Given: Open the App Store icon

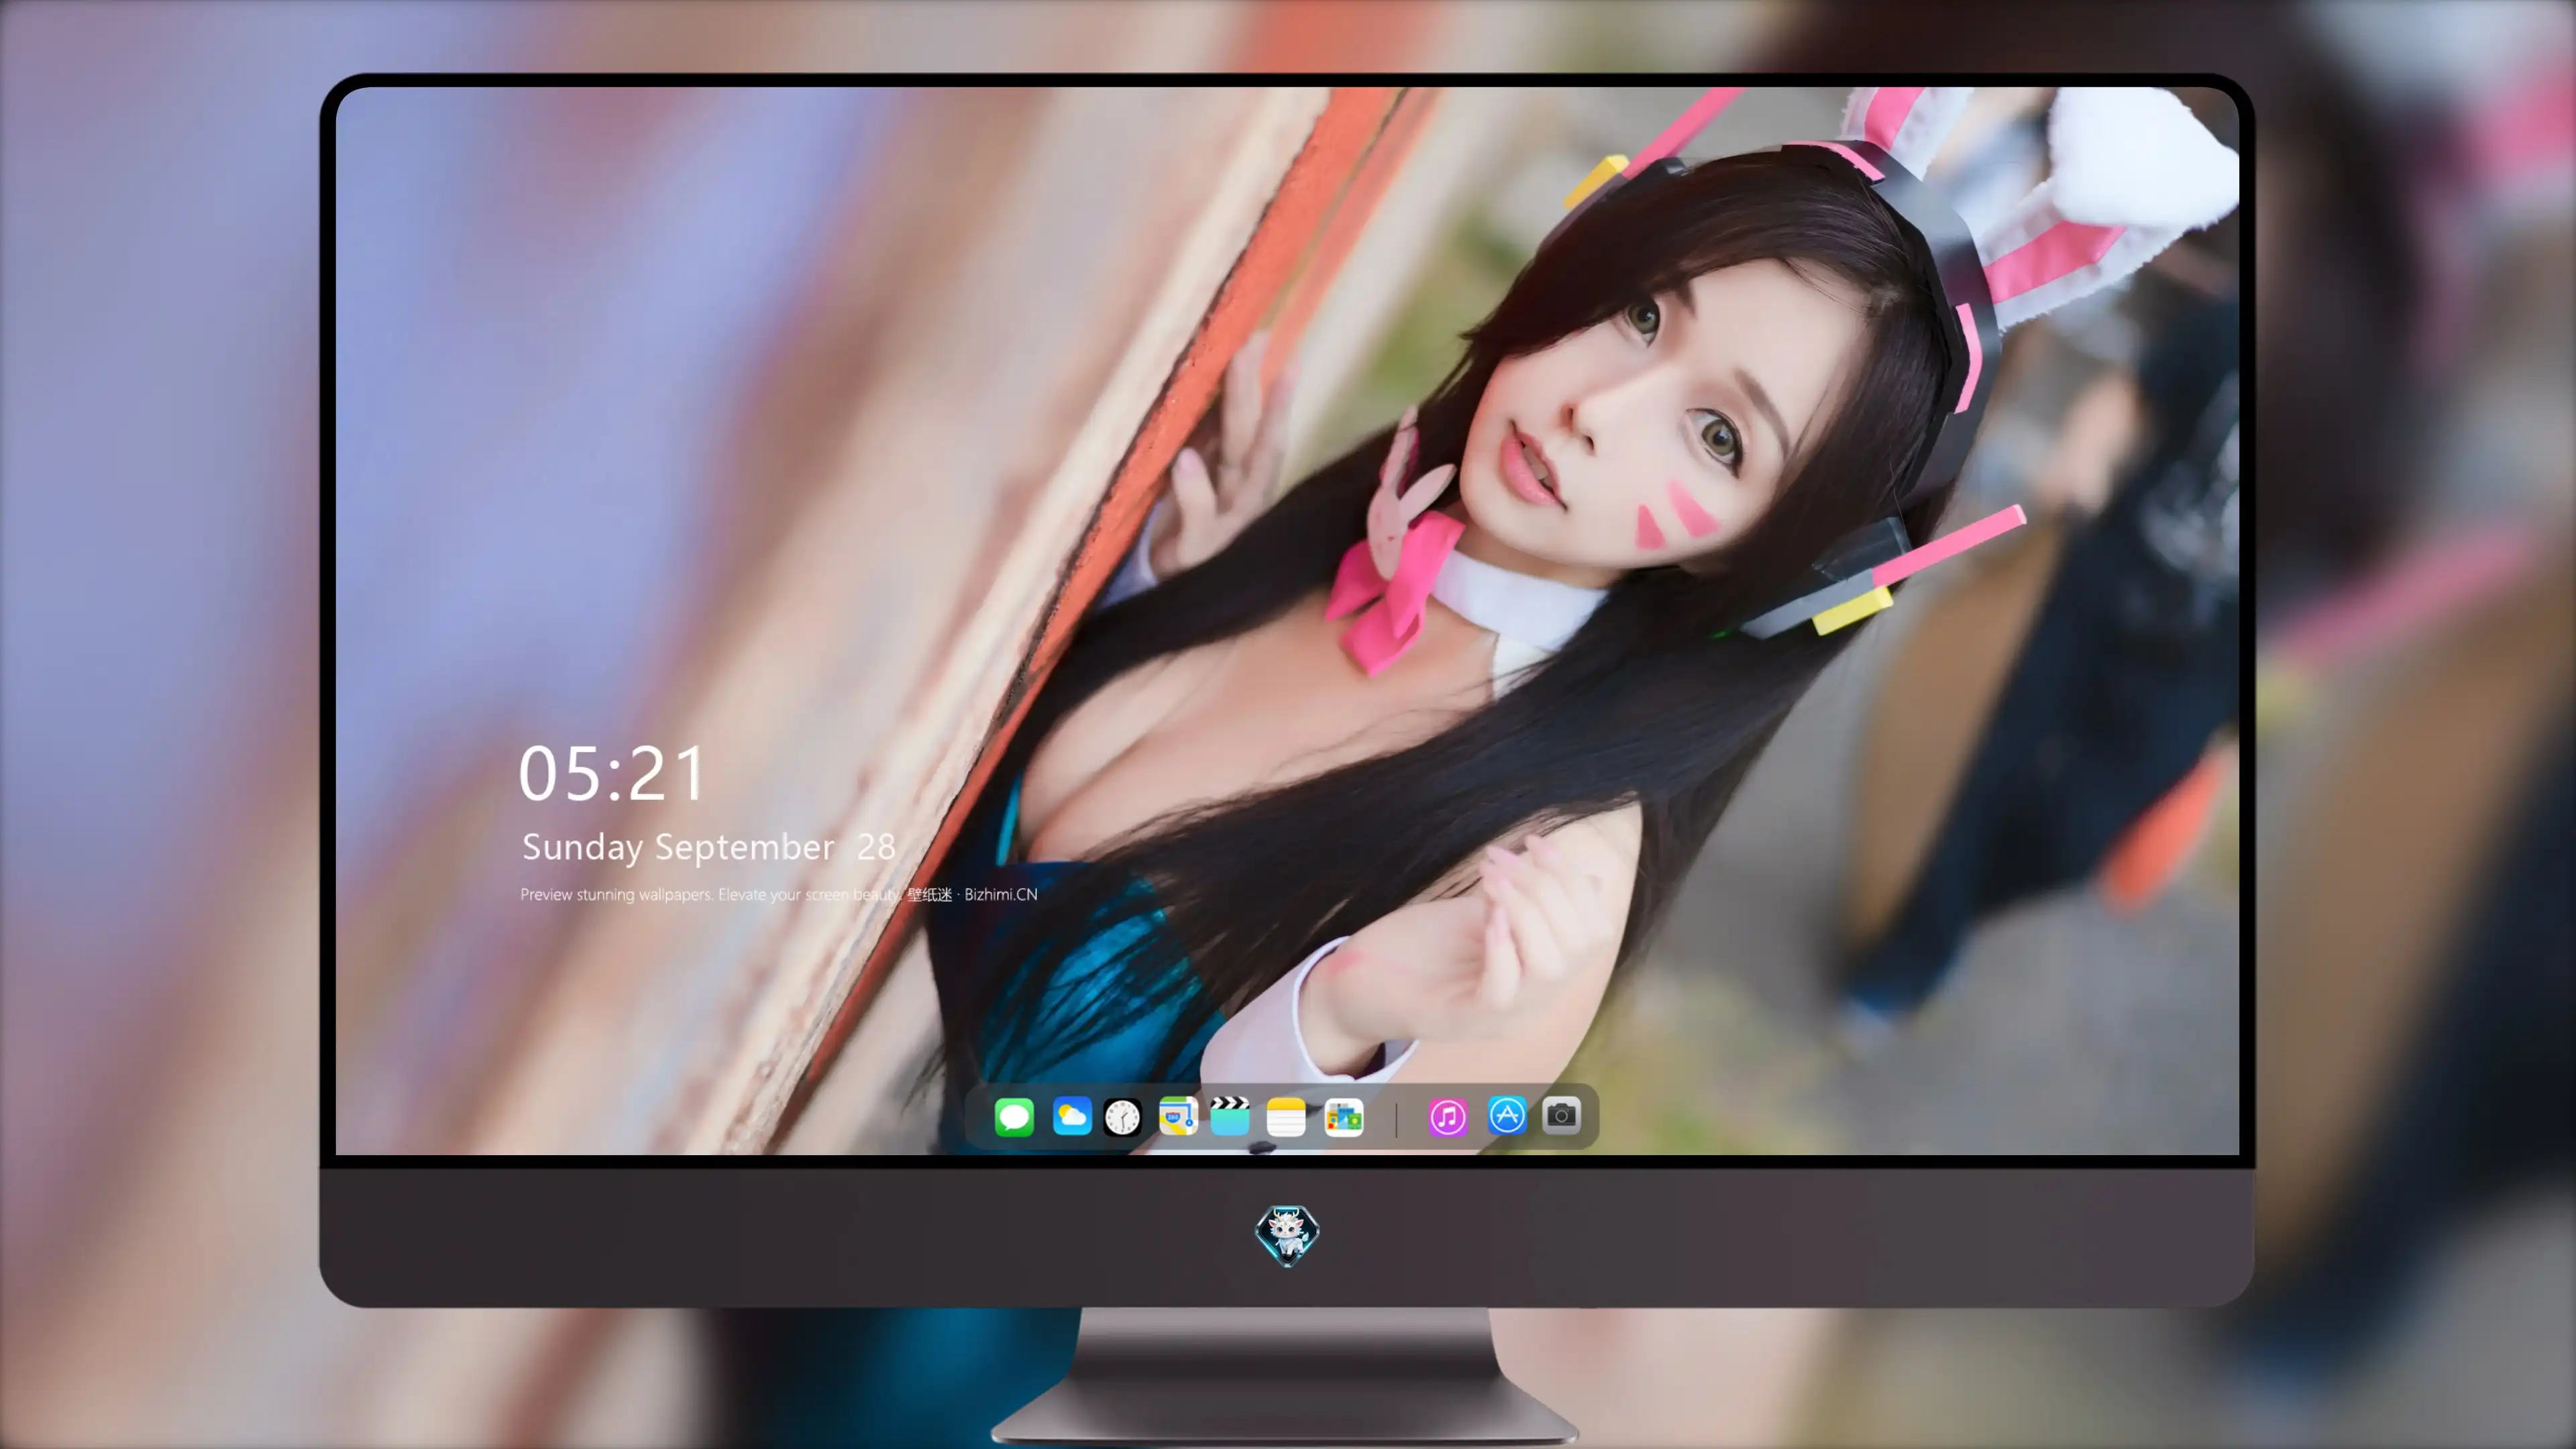Looking at the screenshot, I should [x=1507, y=1116].
